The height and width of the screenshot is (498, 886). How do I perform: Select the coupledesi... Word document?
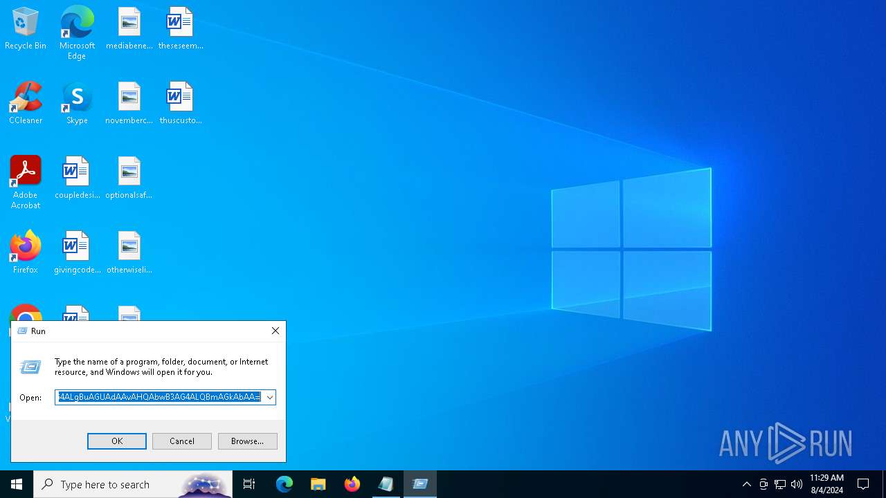pos(77,178)
